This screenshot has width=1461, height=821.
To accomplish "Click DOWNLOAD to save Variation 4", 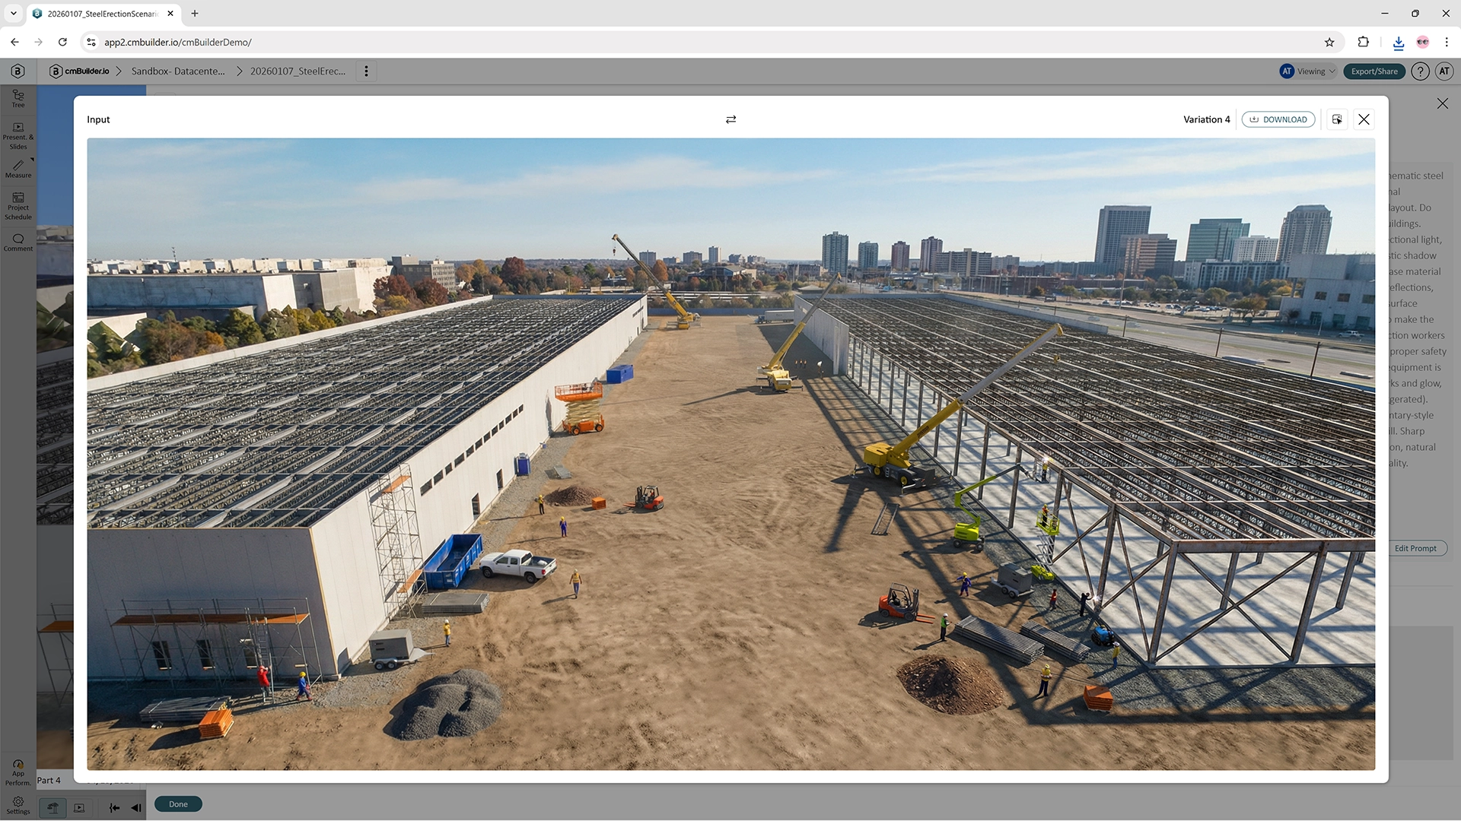I will (x=1278, y=119).
